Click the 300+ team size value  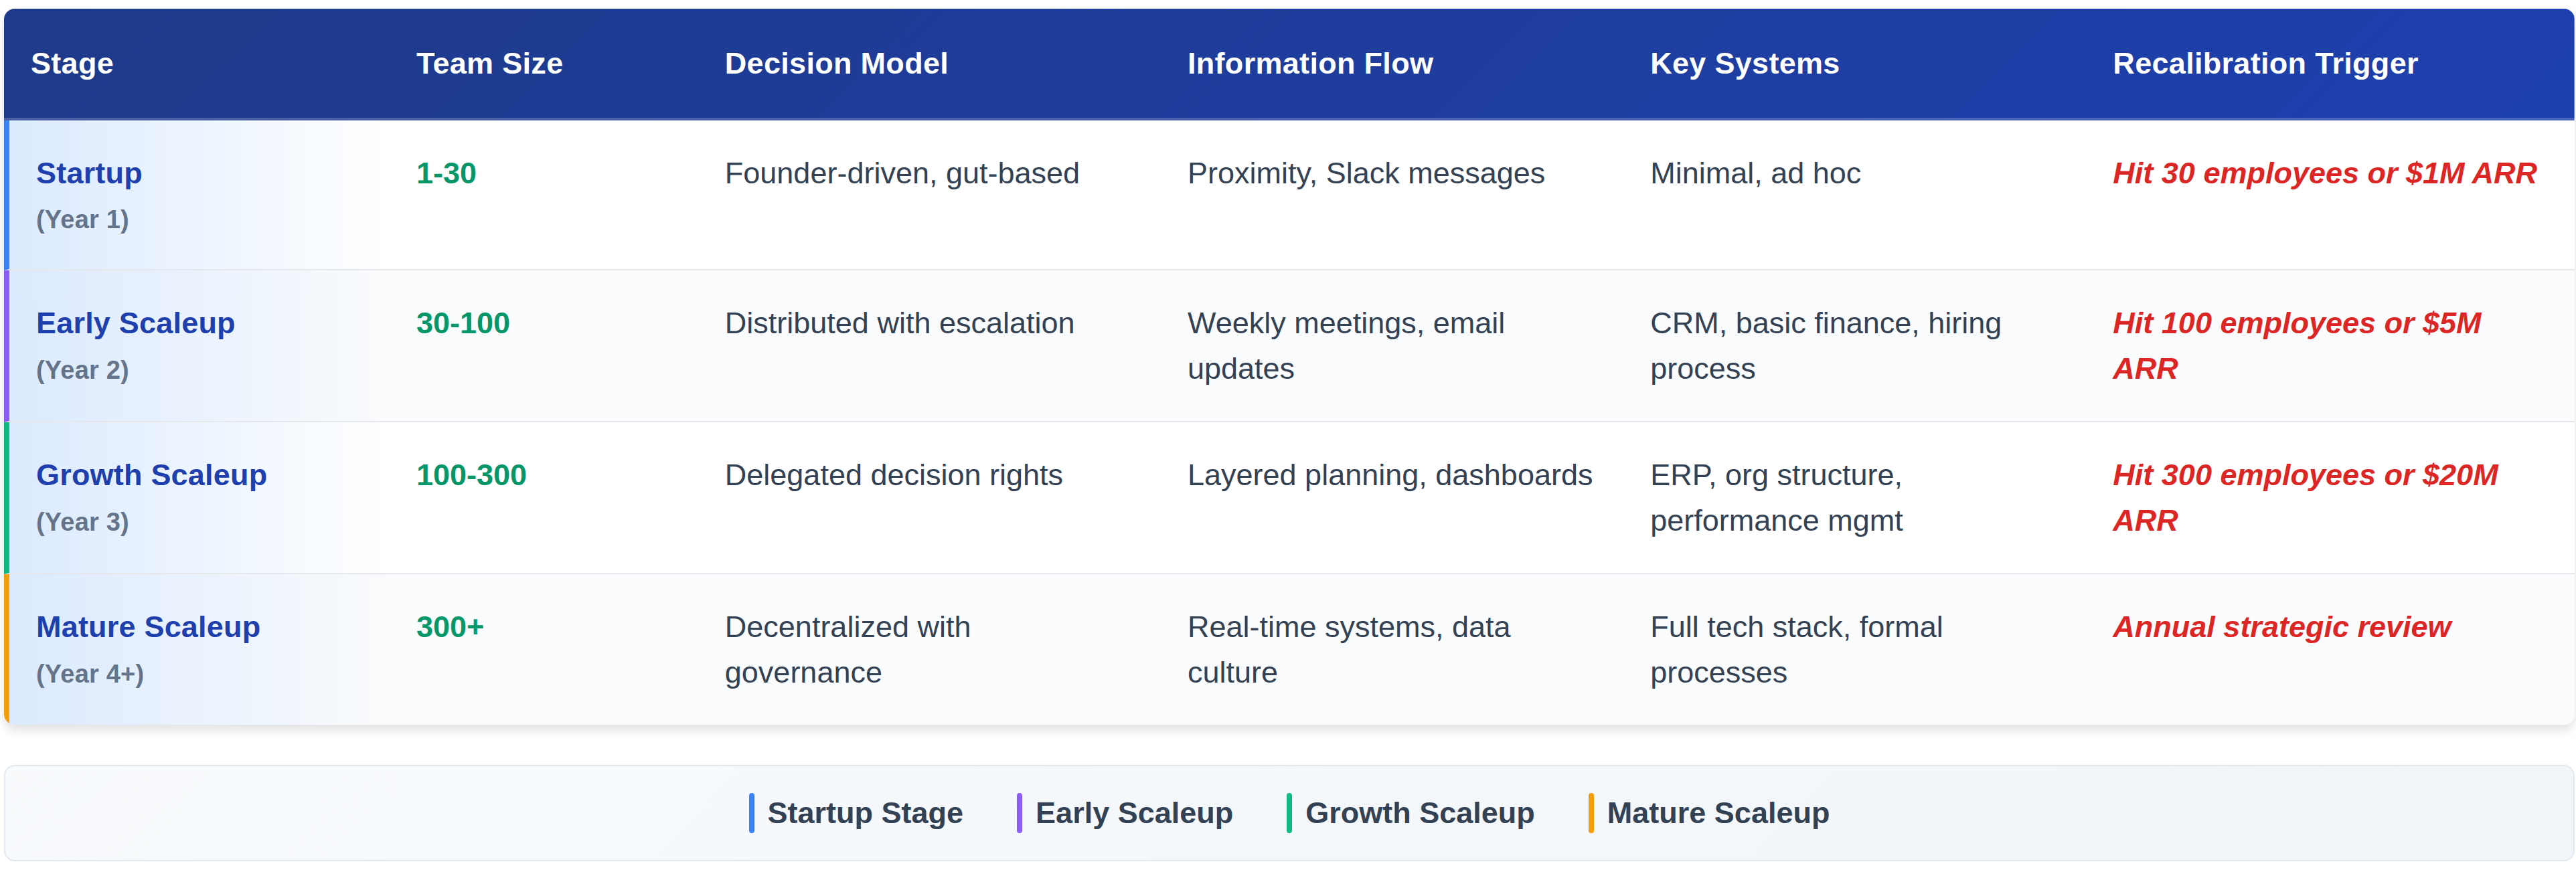(x=450, y=628)
